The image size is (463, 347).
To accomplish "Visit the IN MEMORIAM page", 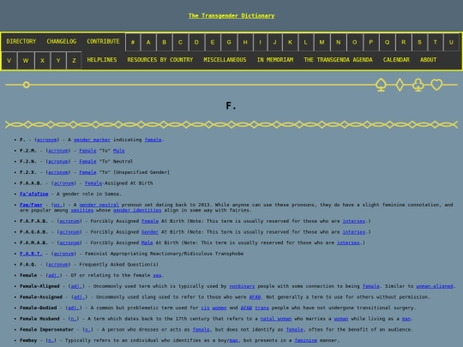I will pos(275,60).
